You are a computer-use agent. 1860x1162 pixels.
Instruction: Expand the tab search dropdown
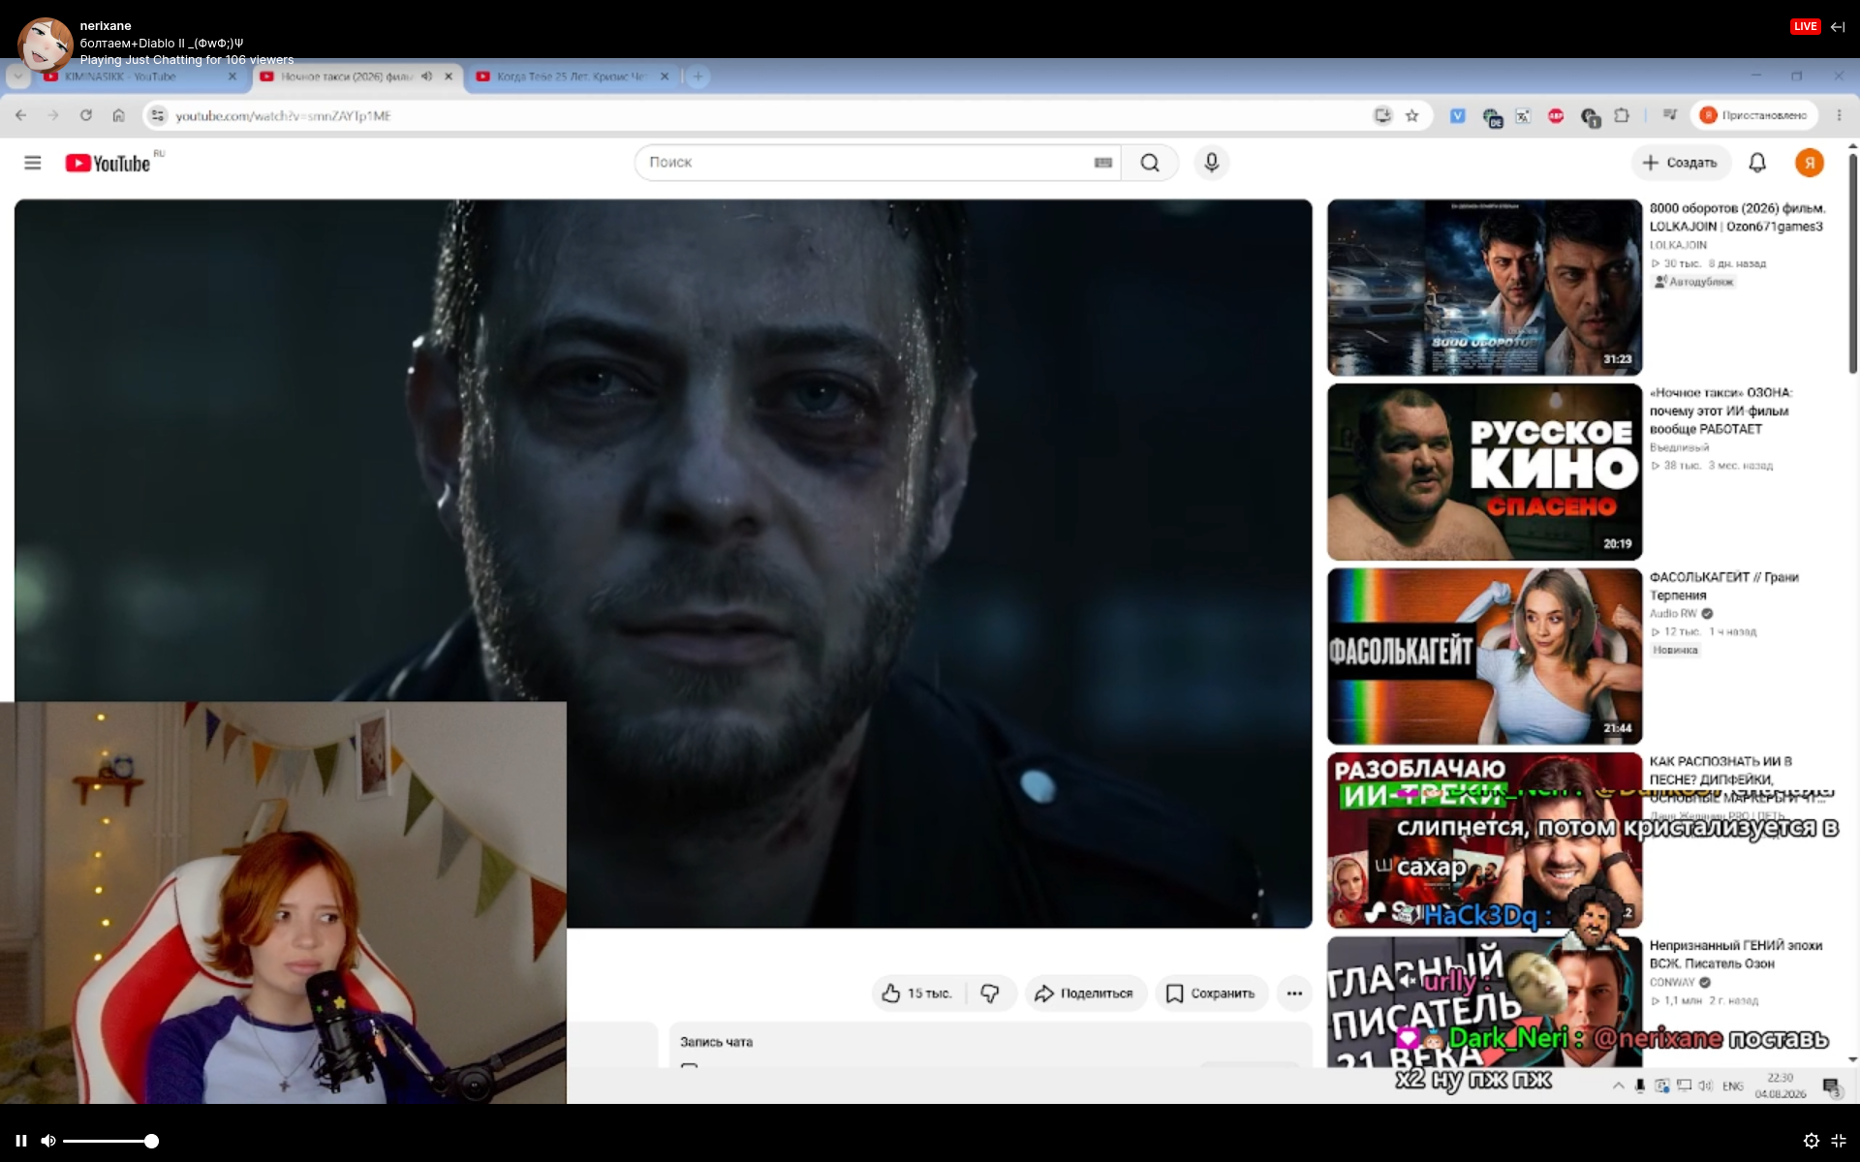click(x=17, y=76)
